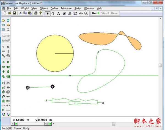Image resolution: width=165 pixels, height=130 pixels.
Task: Select the Rotational Spring tool
Action: pos(3,83)
